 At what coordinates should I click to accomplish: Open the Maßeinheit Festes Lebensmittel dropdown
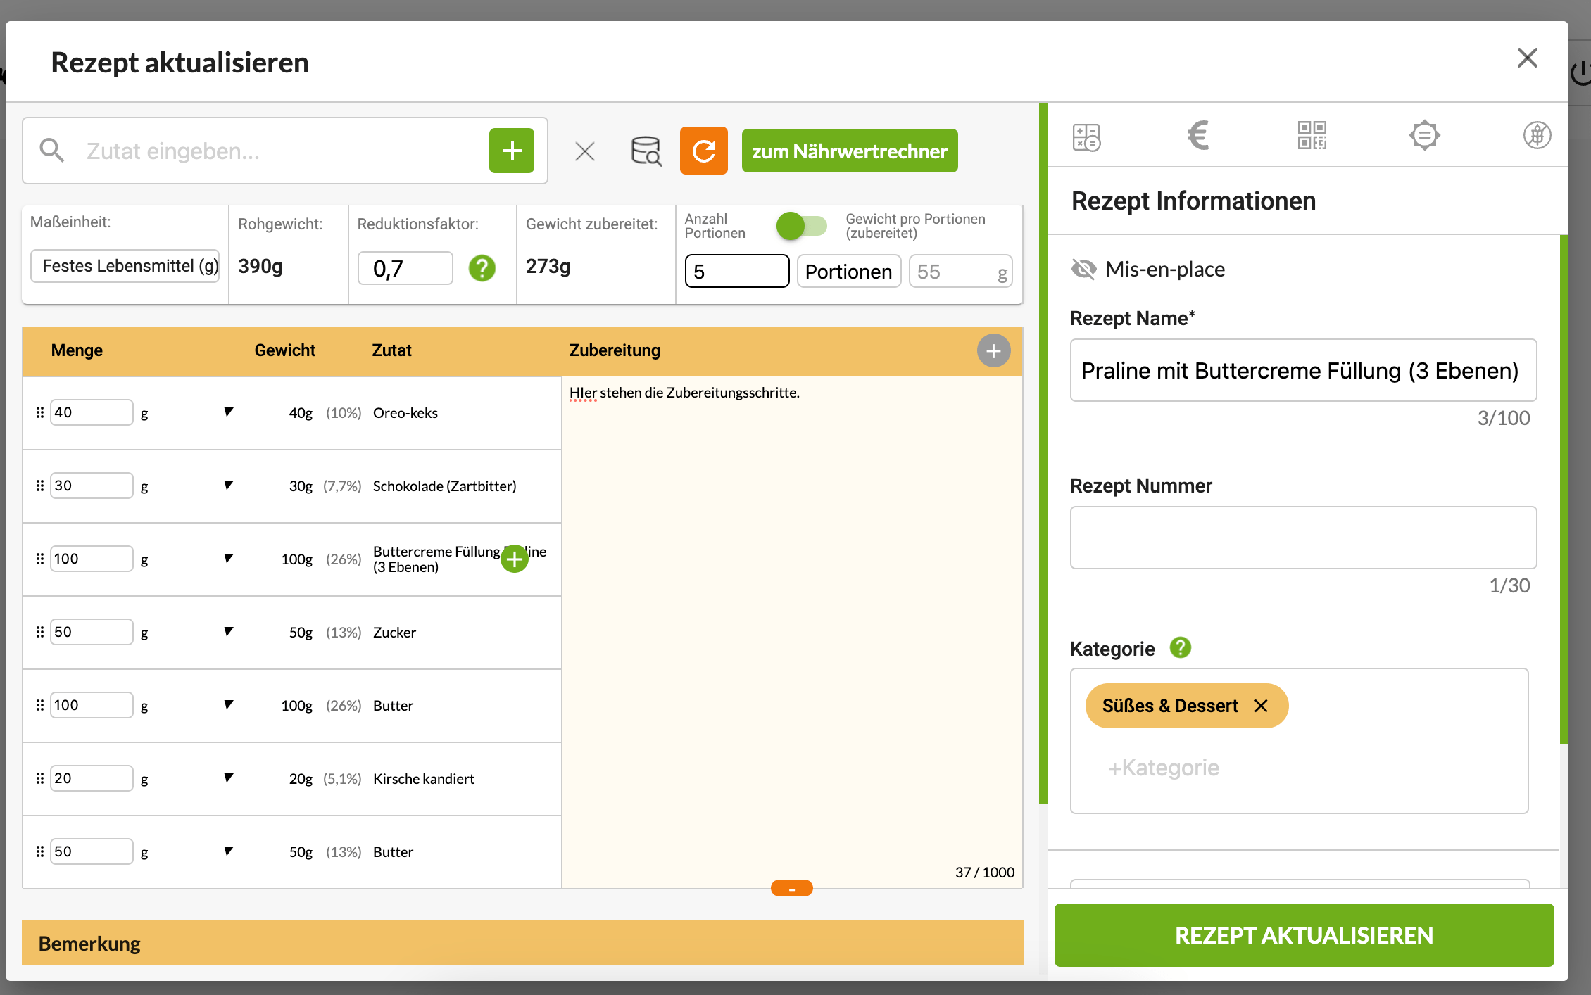(125, 266)
